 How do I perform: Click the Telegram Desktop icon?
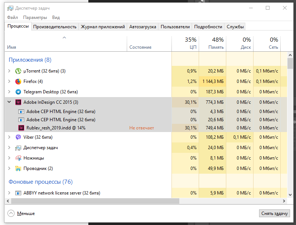[x=18, y=92]
